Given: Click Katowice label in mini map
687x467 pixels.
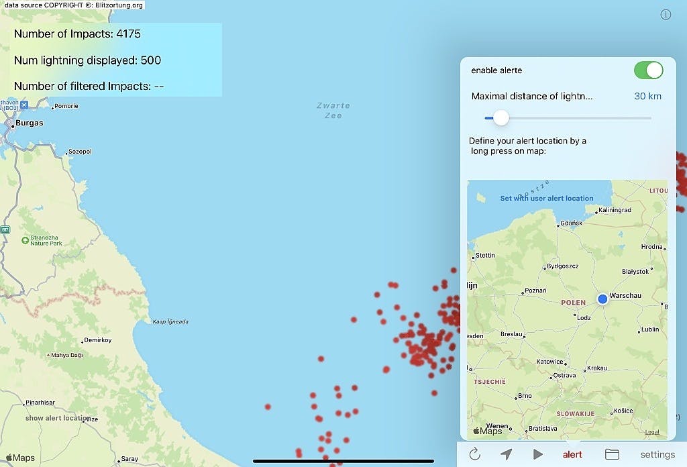Looking at the screenshot, I should pyautogui.click(x=550, y=362).
